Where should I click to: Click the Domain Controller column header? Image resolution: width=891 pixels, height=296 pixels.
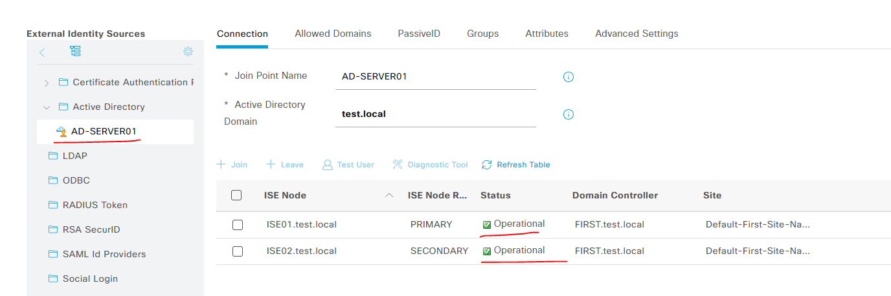[615, 195]
